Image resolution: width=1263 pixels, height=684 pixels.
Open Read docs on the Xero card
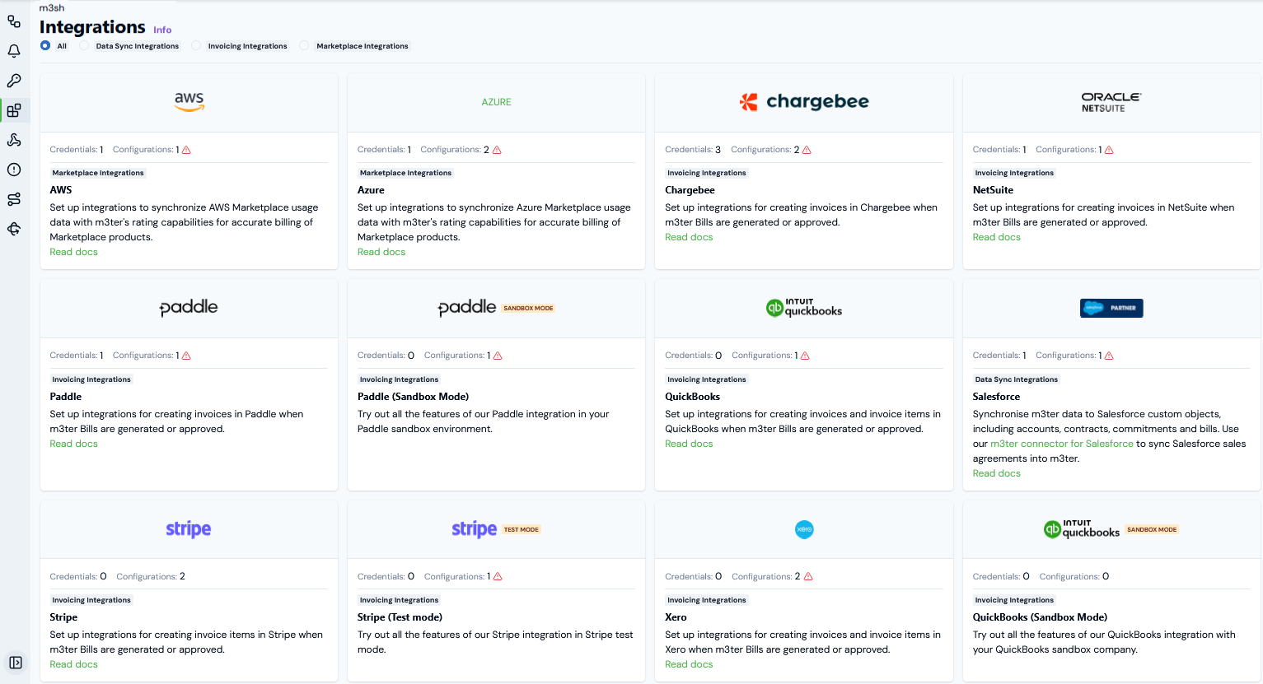[689, 664]
